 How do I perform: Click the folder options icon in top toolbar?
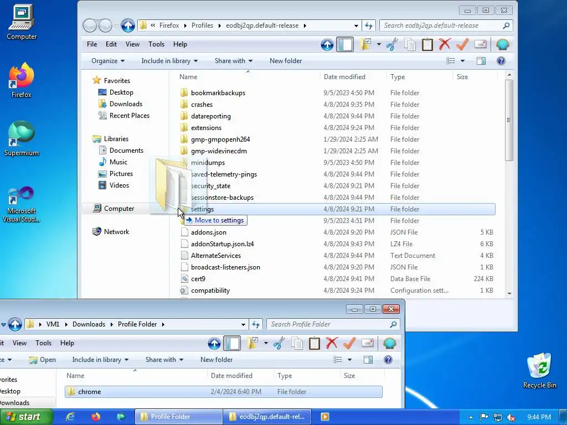(365, 44)
